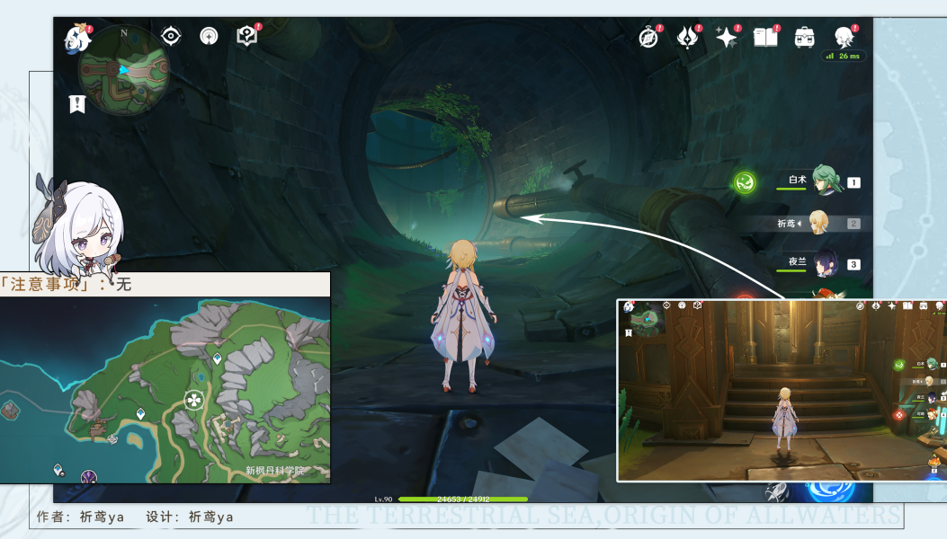
Task: Switch to party member 夜兰
Action: 825,264
